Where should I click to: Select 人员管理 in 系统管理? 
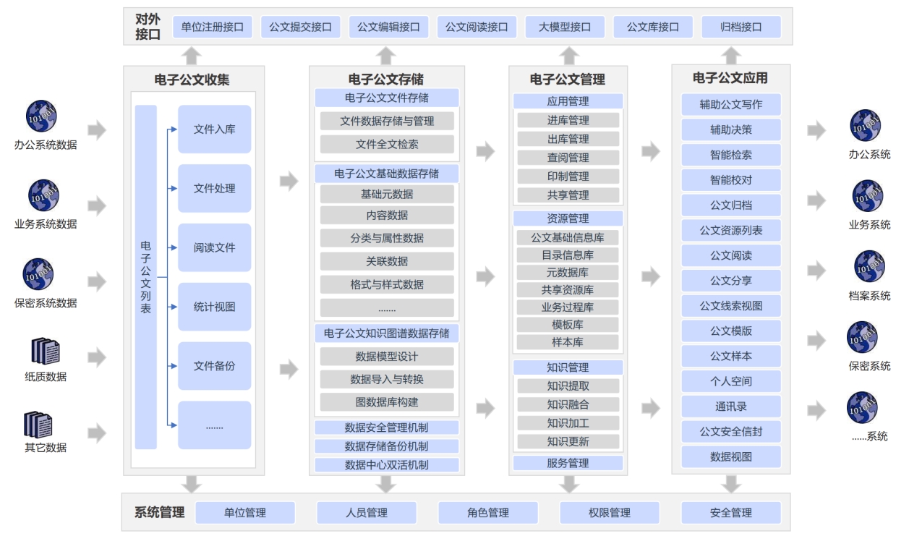click(x=367, y=513)
